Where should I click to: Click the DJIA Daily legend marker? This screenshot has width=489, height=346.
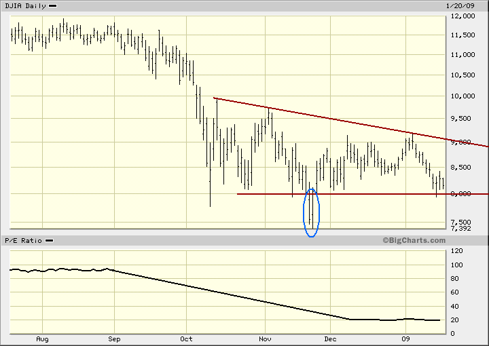click(x=53, y=6)
